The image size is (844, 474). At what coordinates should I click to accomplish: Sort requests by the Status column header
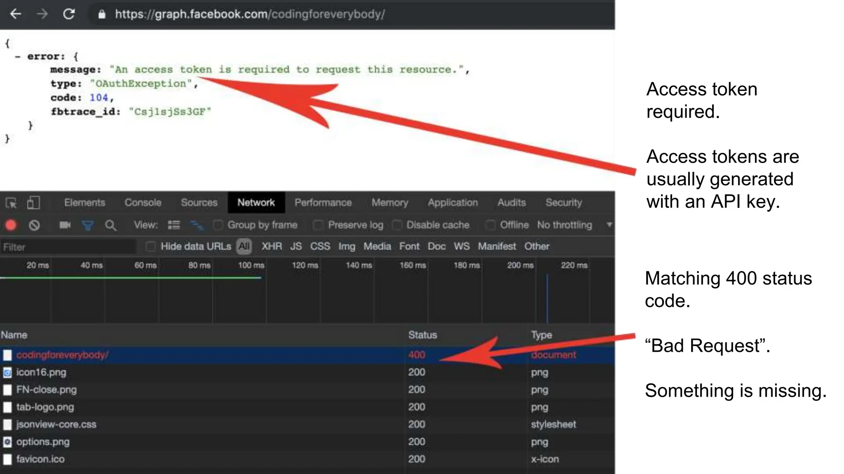[422, 335]
